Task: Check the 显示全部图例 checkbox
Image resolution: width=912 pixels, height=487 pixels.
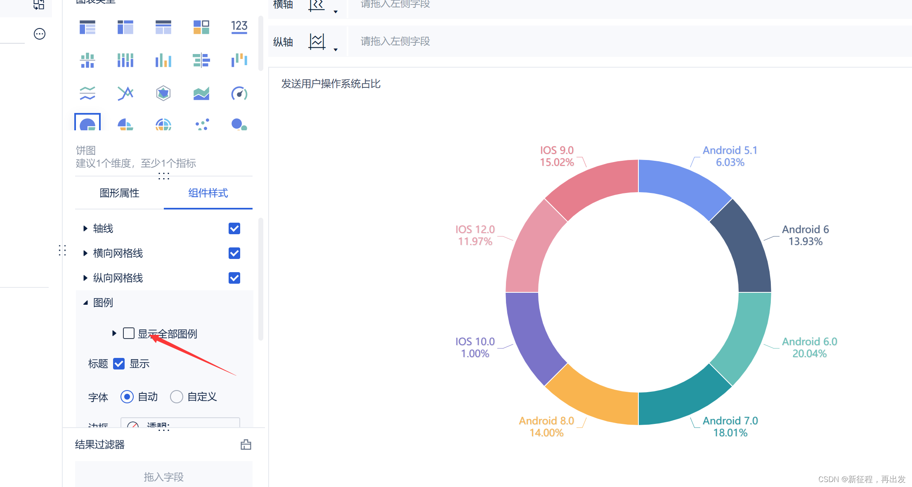Action: tap(129, 333)
